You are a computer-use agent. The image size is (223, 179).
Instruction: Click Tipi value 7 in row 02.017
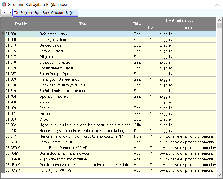point(151,136)
